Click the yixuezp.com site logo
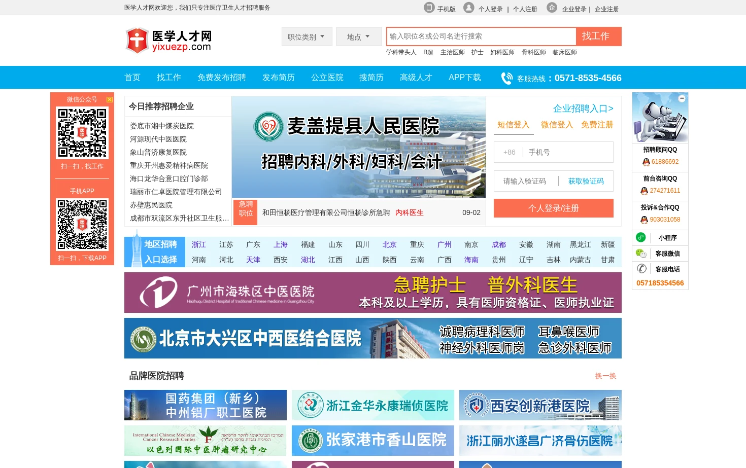Viewport: 746px width, 468px height. point(169,41)
